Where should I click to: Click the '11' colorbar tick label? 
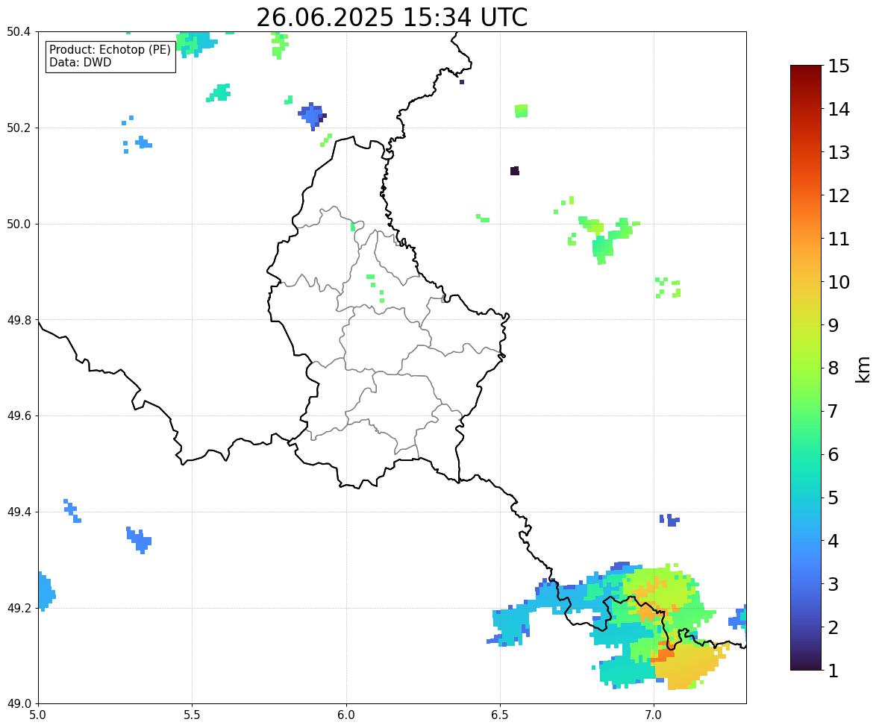click(839, 239)
